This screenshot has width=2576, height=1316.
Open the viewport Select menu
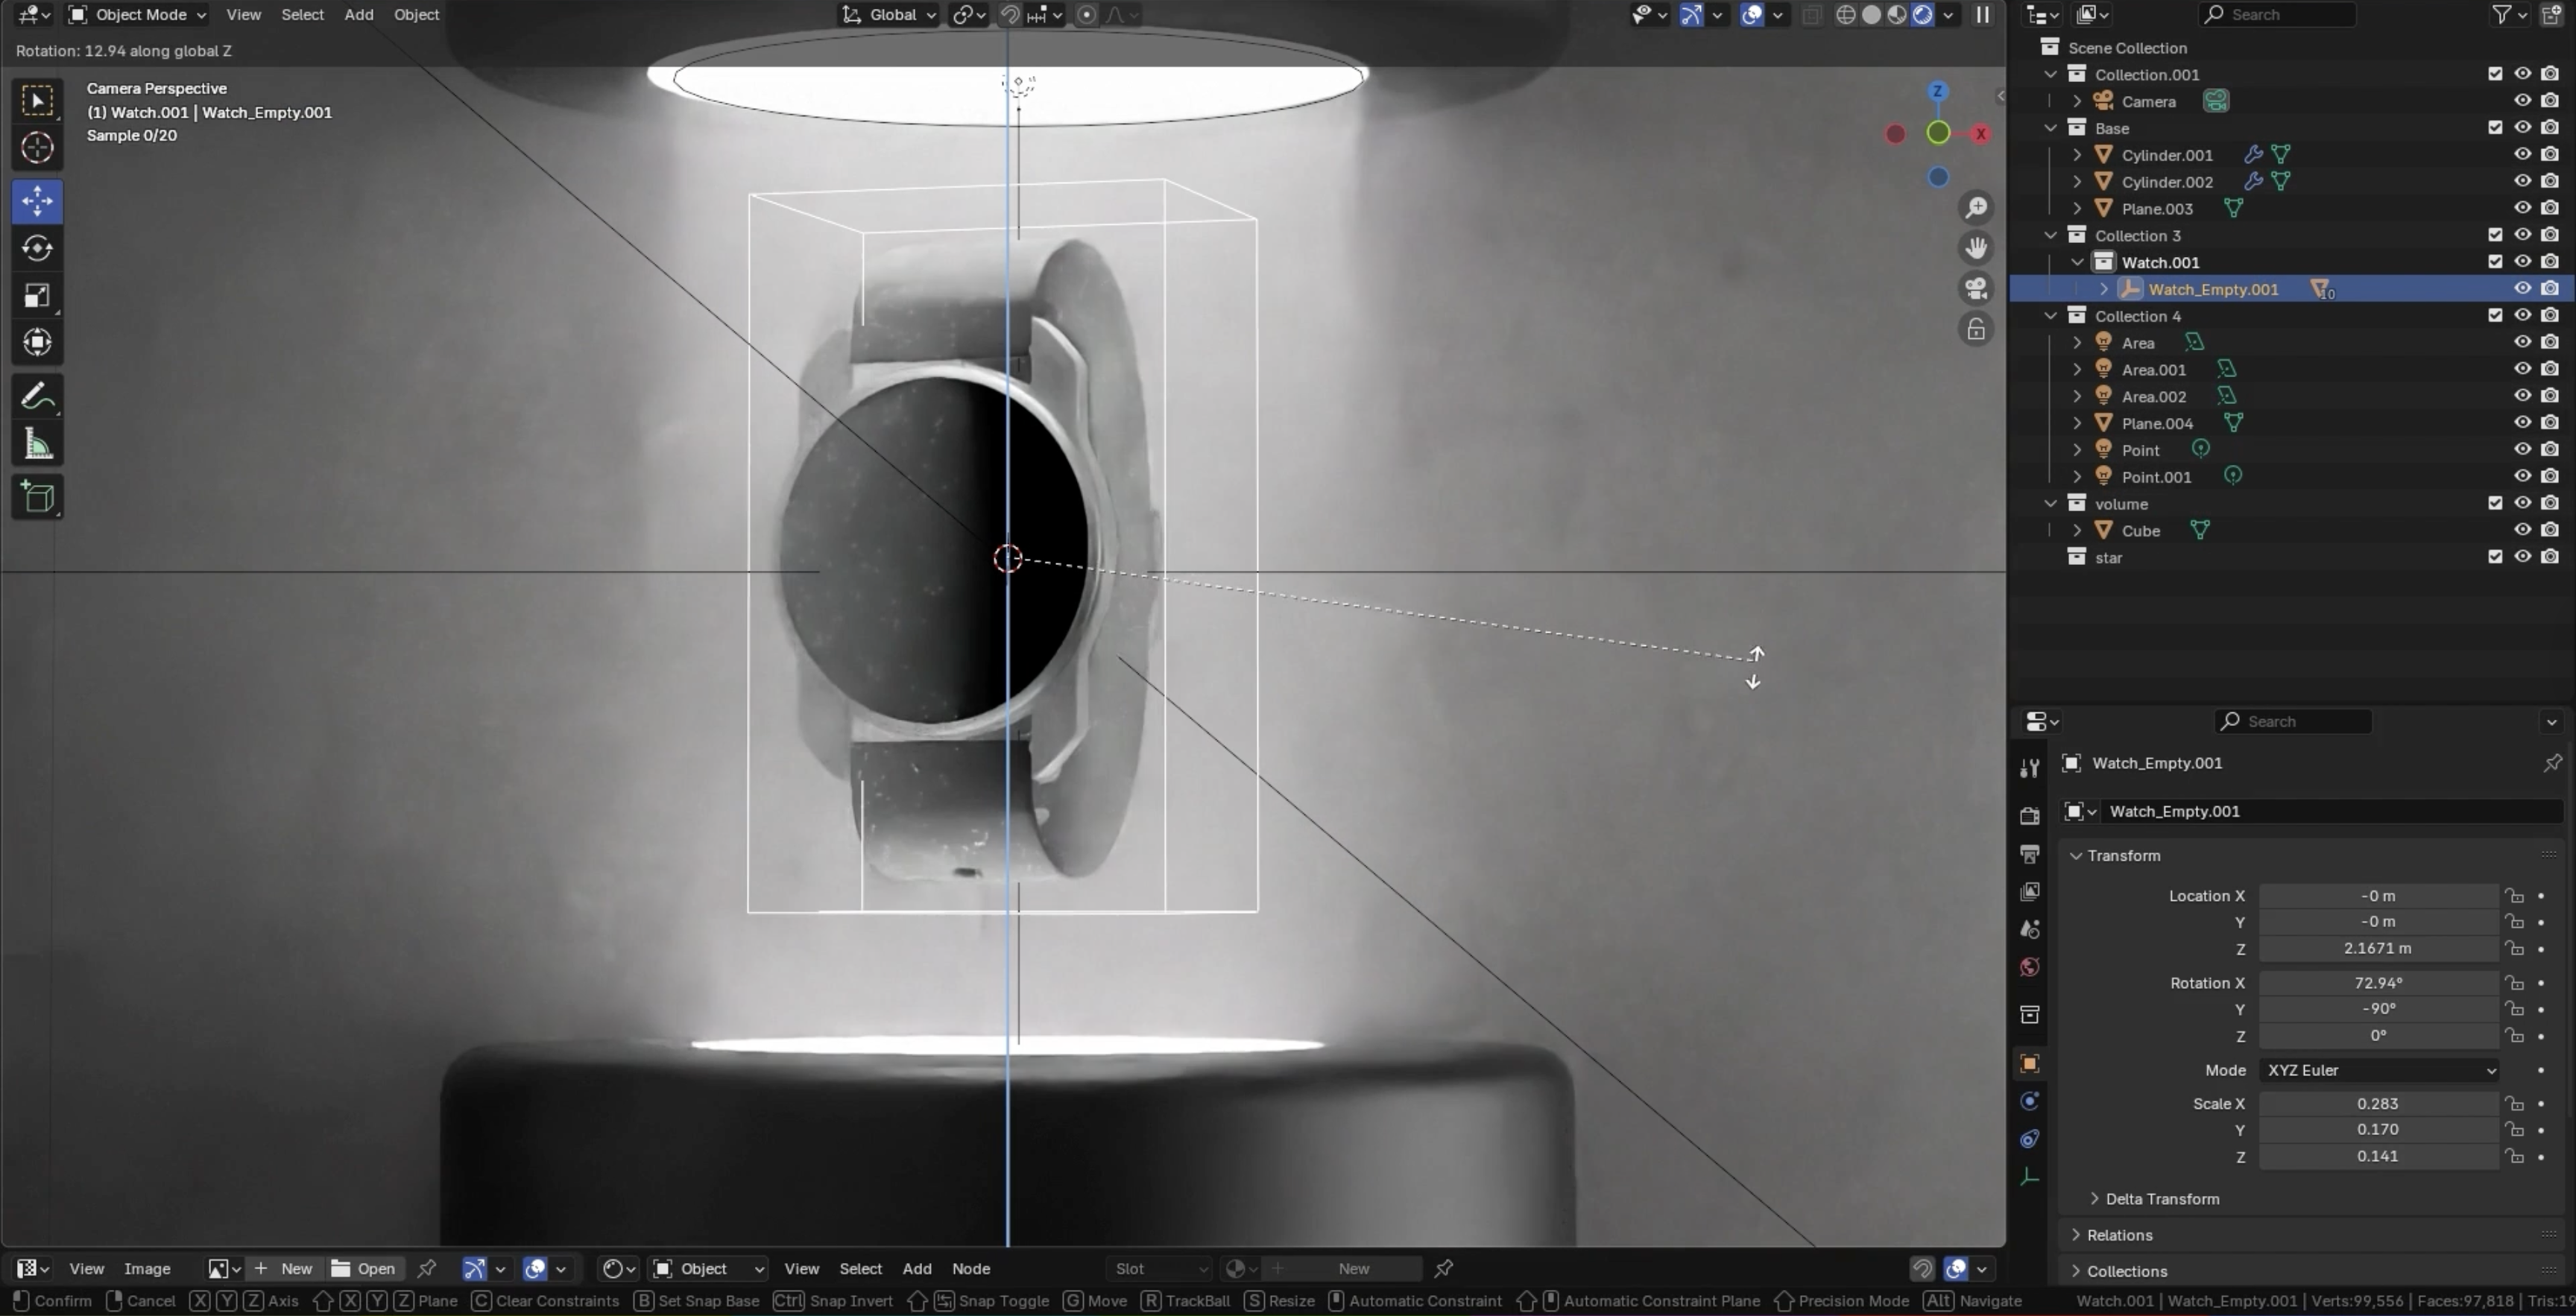(x=302, y=14)
